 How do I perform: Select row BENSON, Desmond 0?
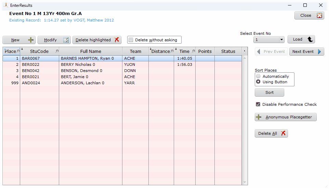point(122,71)
